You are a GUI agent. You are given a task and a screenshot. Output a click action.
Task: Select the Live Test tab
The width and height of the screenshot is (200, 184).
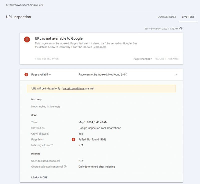point(188,17)
